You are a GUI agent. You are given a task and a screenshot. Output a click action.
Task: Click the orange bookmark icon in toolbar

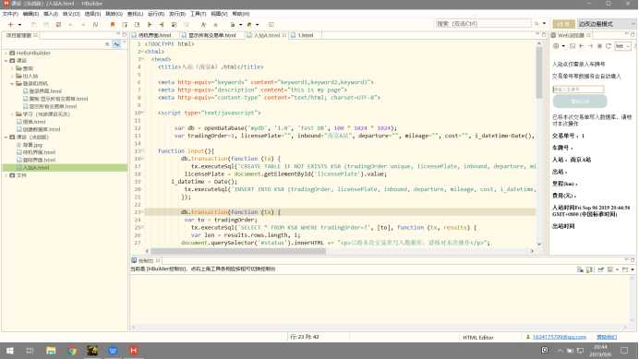[x=113, y=24]
